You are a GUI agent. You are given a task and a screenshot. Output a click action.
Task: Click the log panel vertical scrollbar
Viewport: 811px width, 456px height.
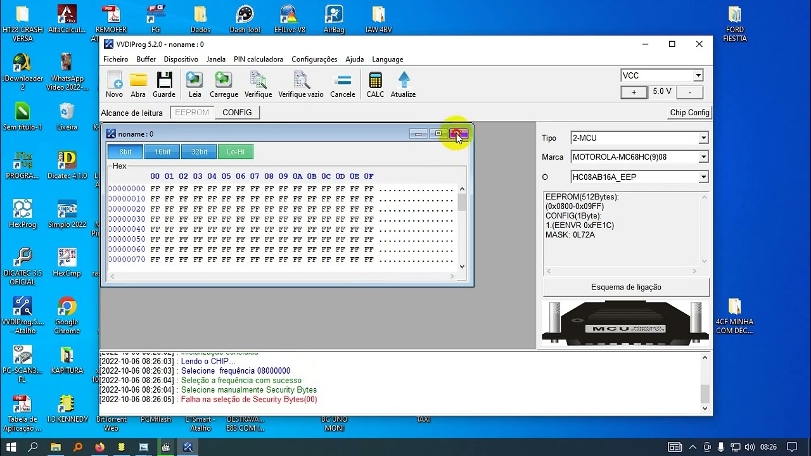point(705,384)
